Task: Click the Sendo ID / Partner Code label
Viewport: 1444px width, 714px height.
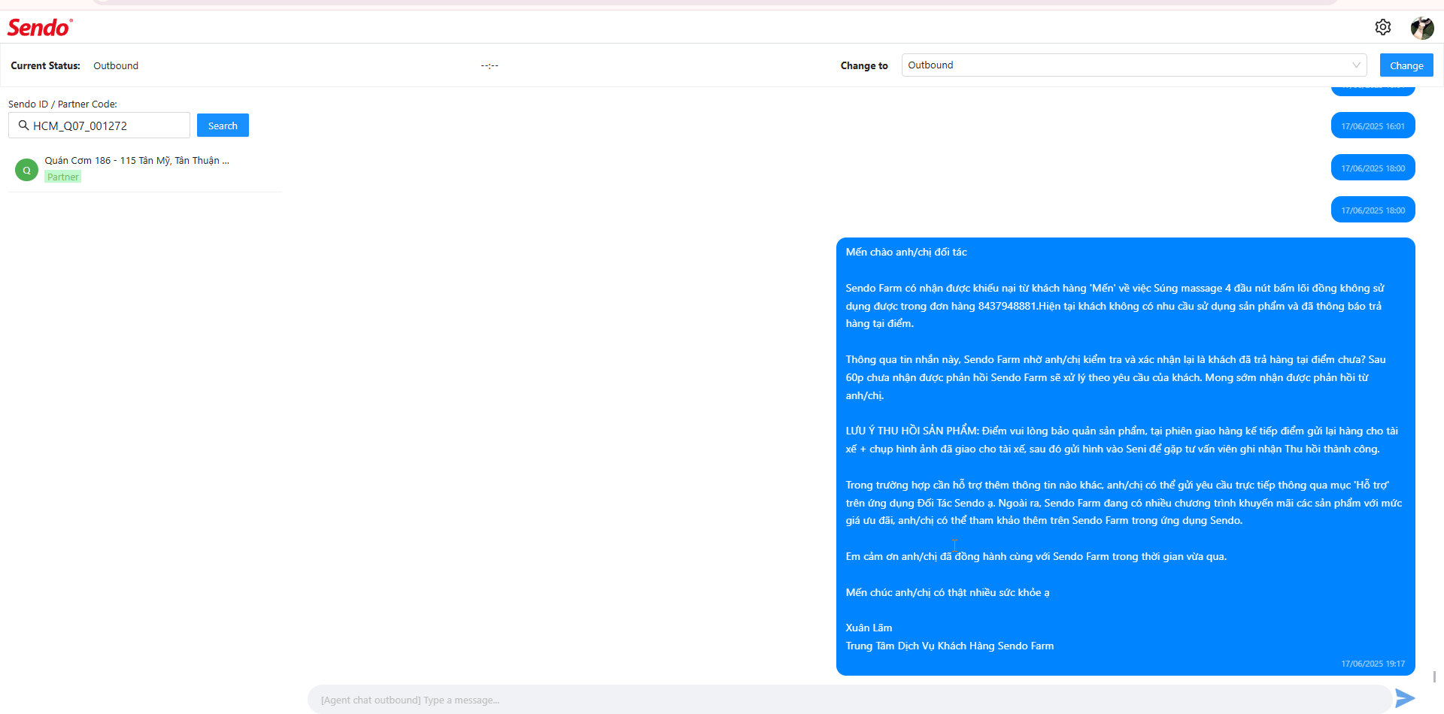Action: pyautogui.click(x=62, y=104)
